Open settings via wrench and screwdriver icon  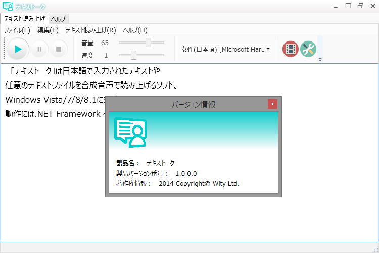click(x=308, y=49)
